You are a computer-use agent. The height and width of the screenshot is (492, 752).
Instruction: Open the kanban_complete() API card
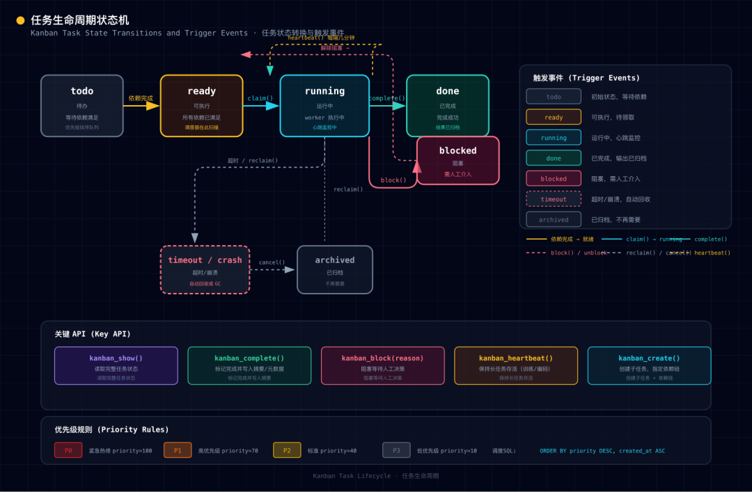[x=249, y=365]
